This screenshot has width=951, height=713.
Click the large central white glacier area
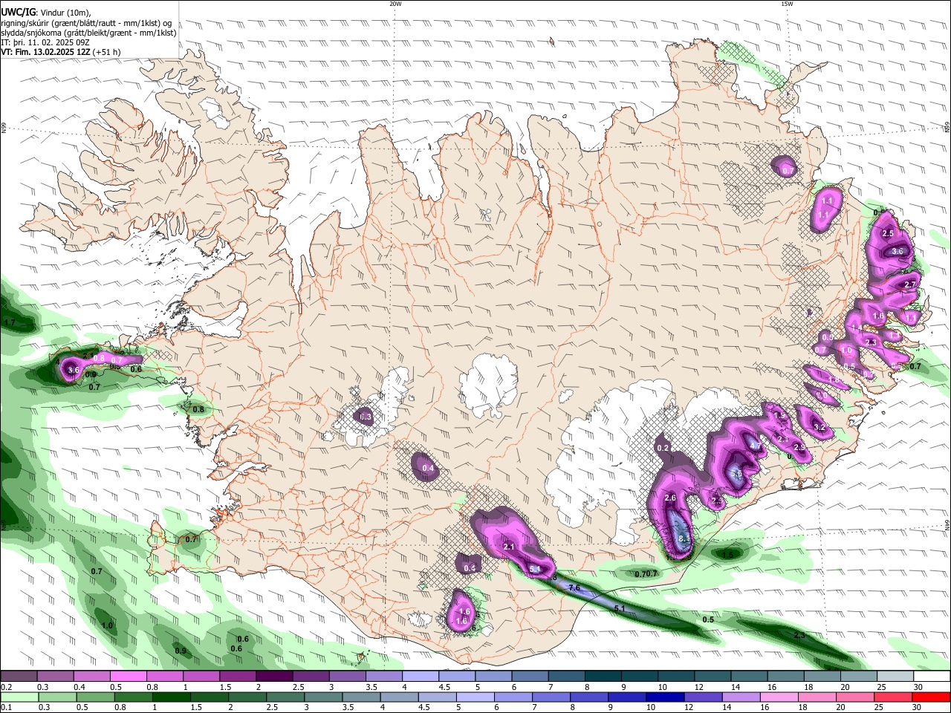(x=489, y=386)
